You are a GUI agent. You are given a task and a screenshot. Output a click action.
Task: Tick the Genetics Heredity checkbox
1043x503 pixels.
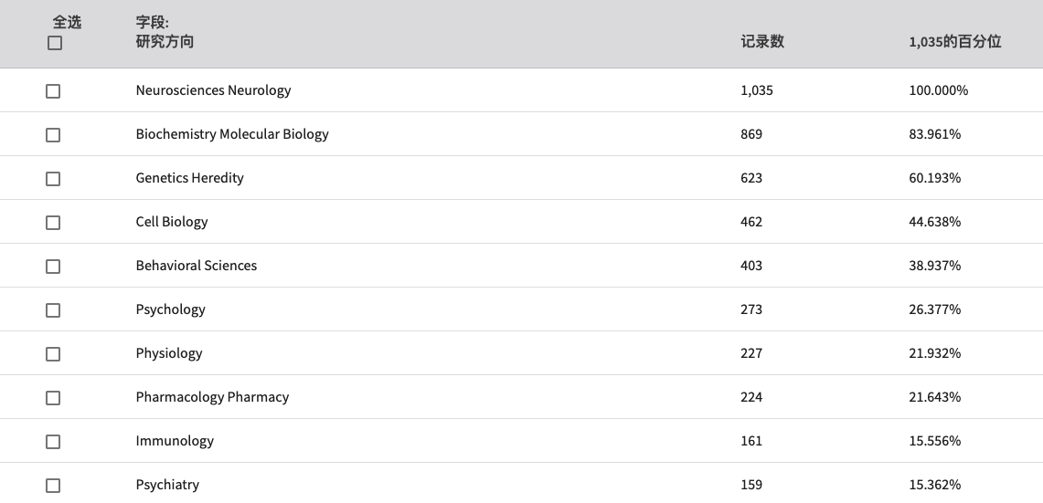(53, 179)
